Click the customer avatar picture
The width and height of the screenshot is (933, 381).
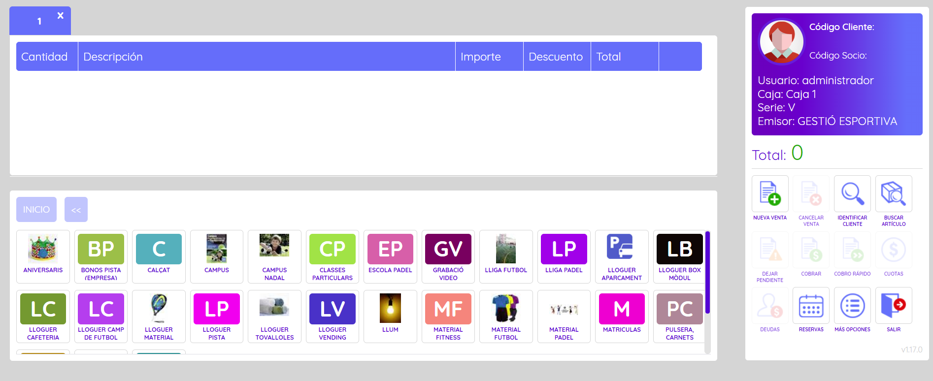point(781,42)
